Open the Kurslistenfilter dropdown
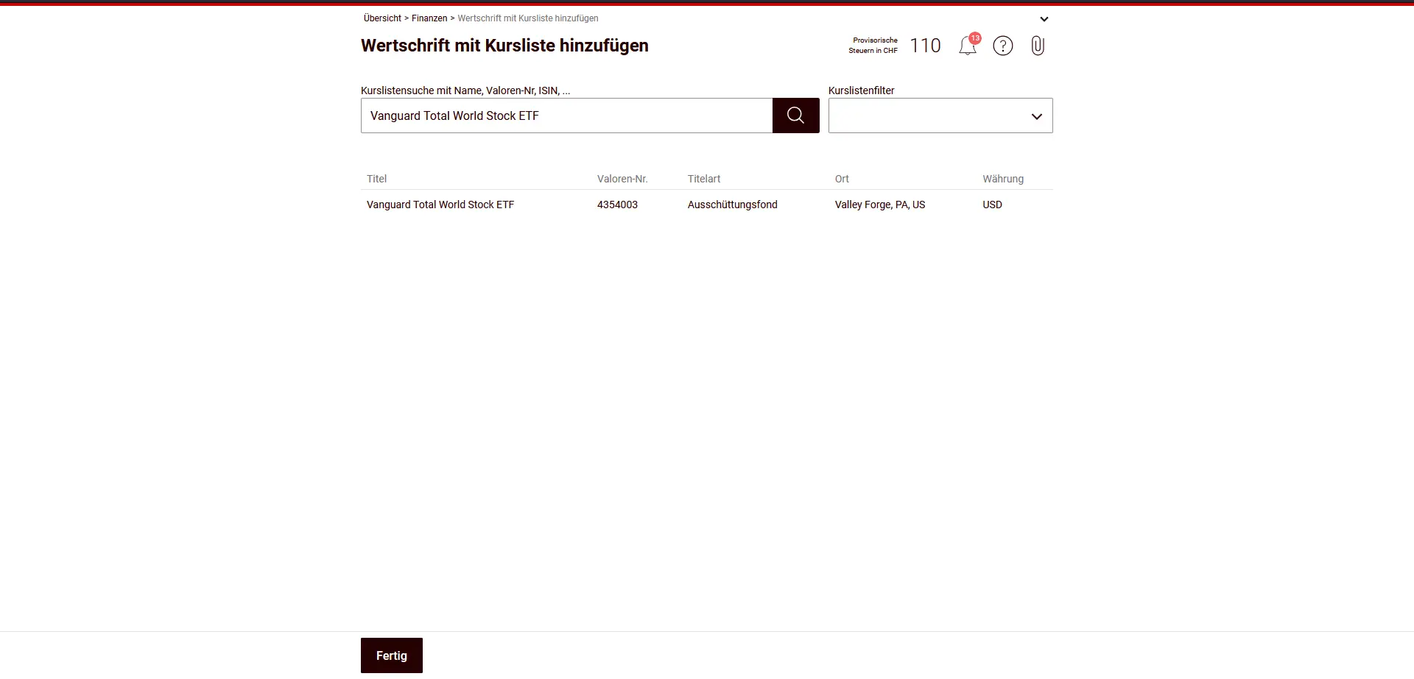Screen dimensions: 1414x679 tap(940, 115)
